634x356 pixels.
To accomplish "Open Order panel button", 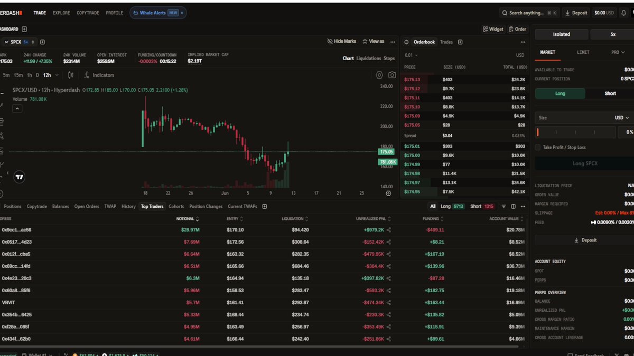I will point(517,30).
